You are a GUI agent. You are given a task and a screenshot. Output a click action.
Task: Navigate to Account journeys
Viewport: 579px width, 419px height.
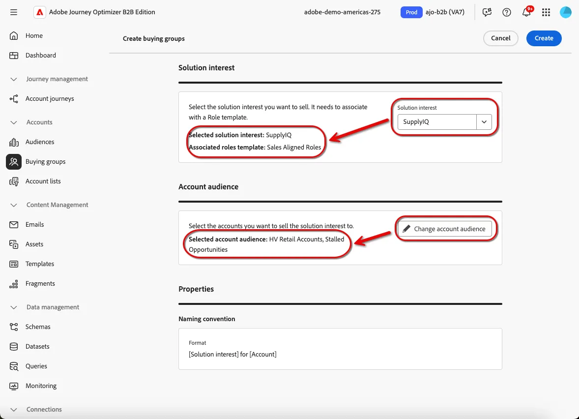[50, 99]
